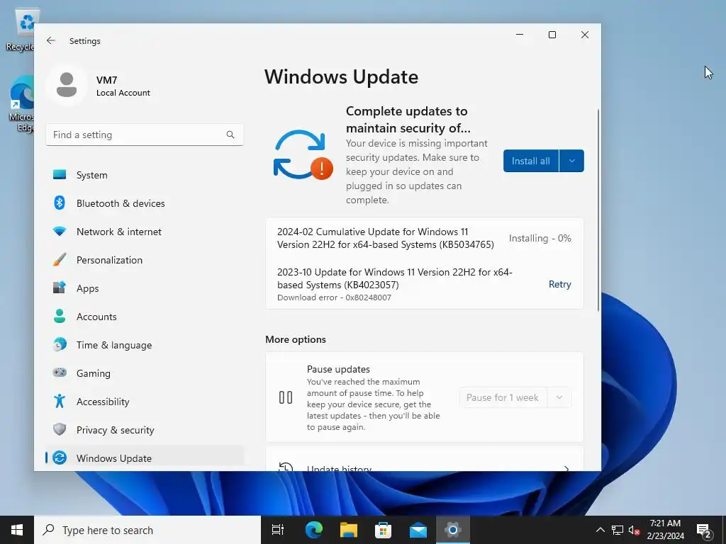This screenshot has height=544, width=726.
Task: Click the Personalization paintbrush icon
Action: [60, 259]
